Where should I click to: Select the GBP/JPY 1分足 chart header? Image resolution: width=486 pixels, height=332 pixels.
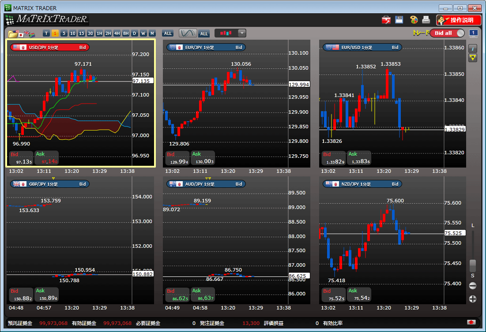(x=50, y=184)
